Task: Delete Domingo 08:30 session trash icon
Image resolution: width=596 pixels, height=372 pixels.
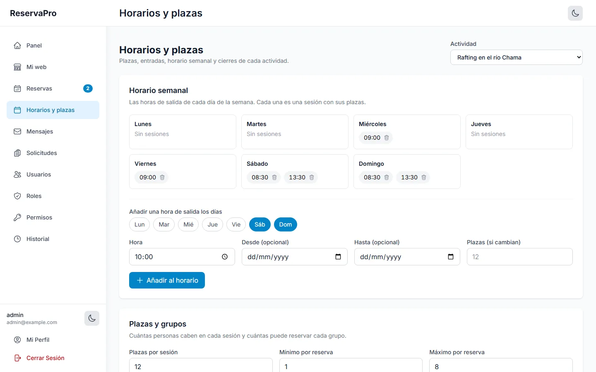Action: click(x=387, y=177)
